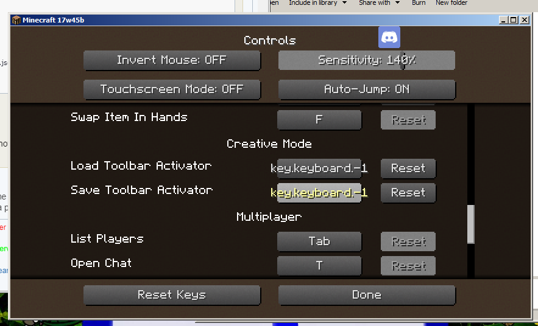The height and width of the screenshot is (326, 538).
Task: Click the Minecraft crafting table window icon
Action: 16,20
